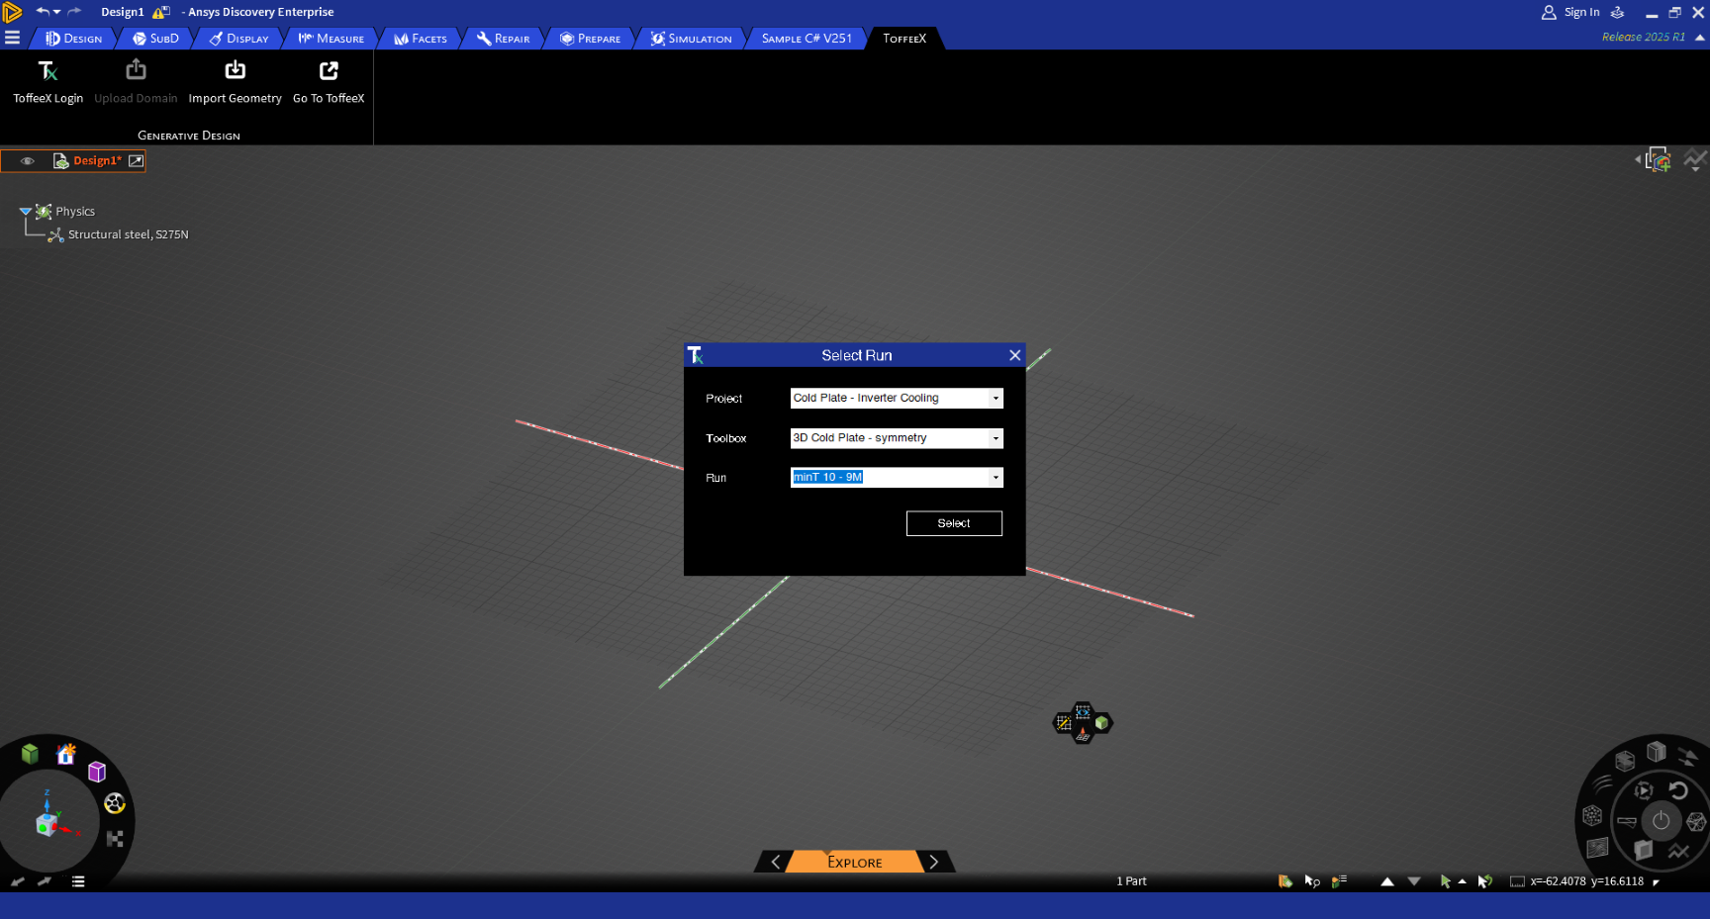Open the Facets ribbon tab

421,38
